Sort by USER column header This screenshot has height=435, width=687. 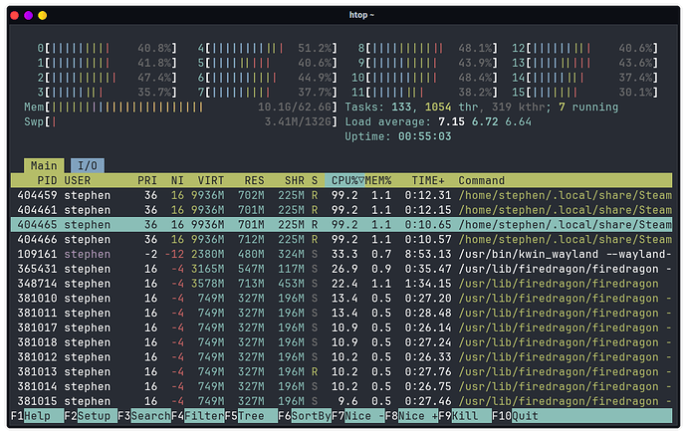click(77, 180)
